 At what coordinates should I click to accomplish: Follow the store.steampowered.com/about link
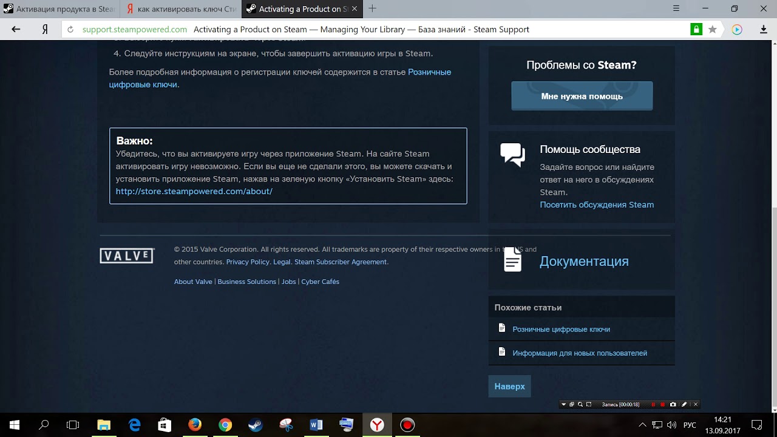(194, 191)
